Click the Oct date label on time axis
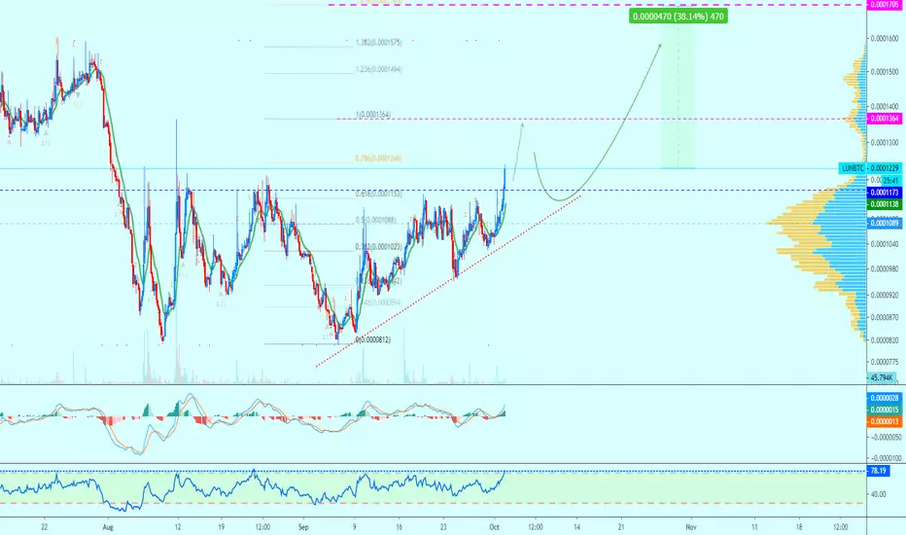 click(x=494, y=527)
